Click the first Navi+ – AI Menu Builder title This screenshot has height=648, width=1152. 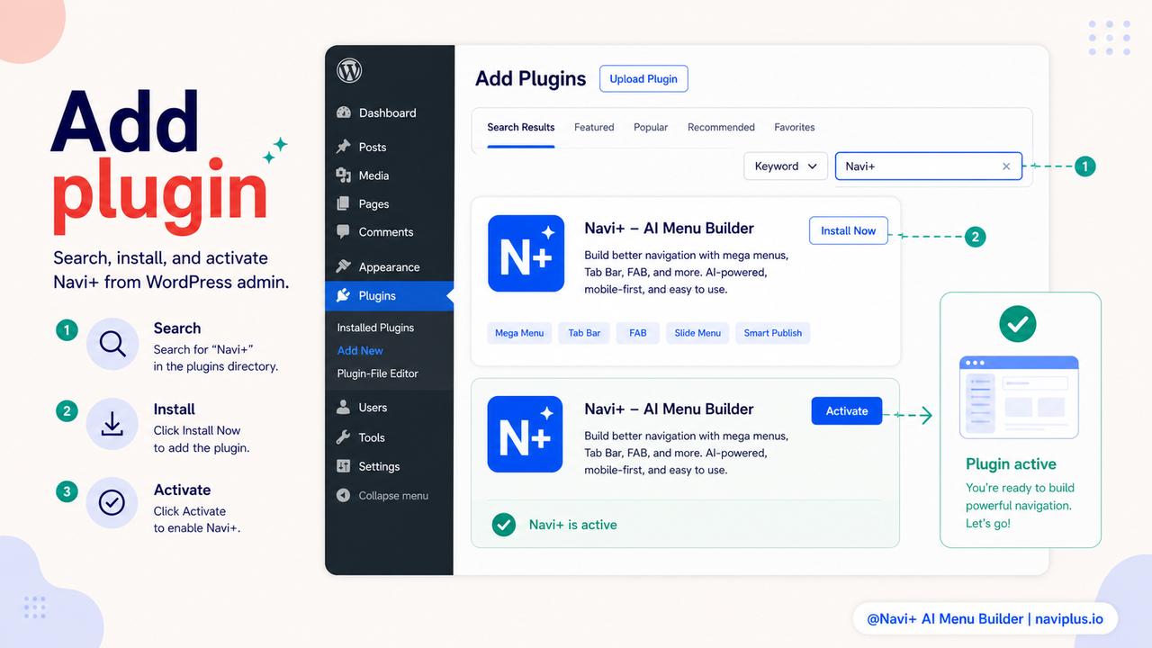pos(669,229)
